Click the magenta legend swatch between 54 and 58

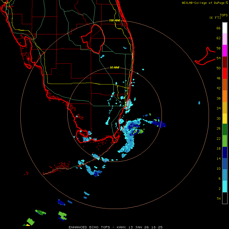click(225, 51)
